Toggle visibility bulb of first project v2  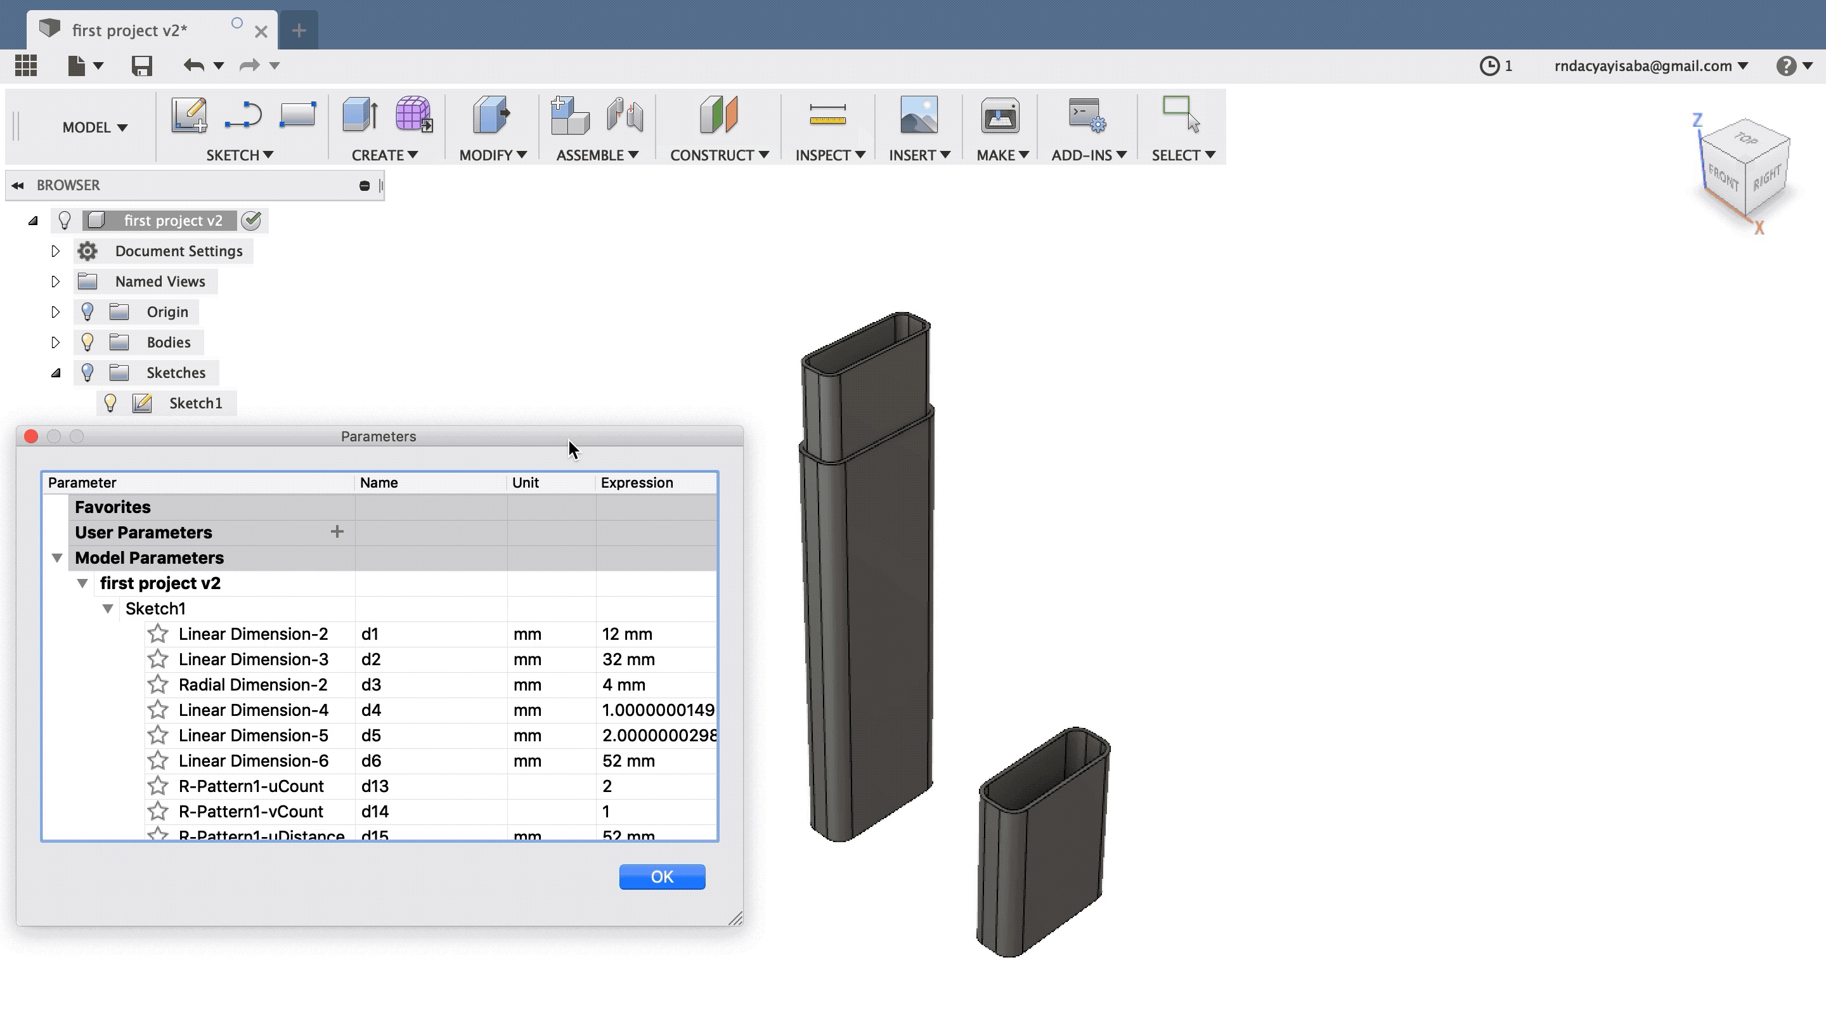coord(65,221)
